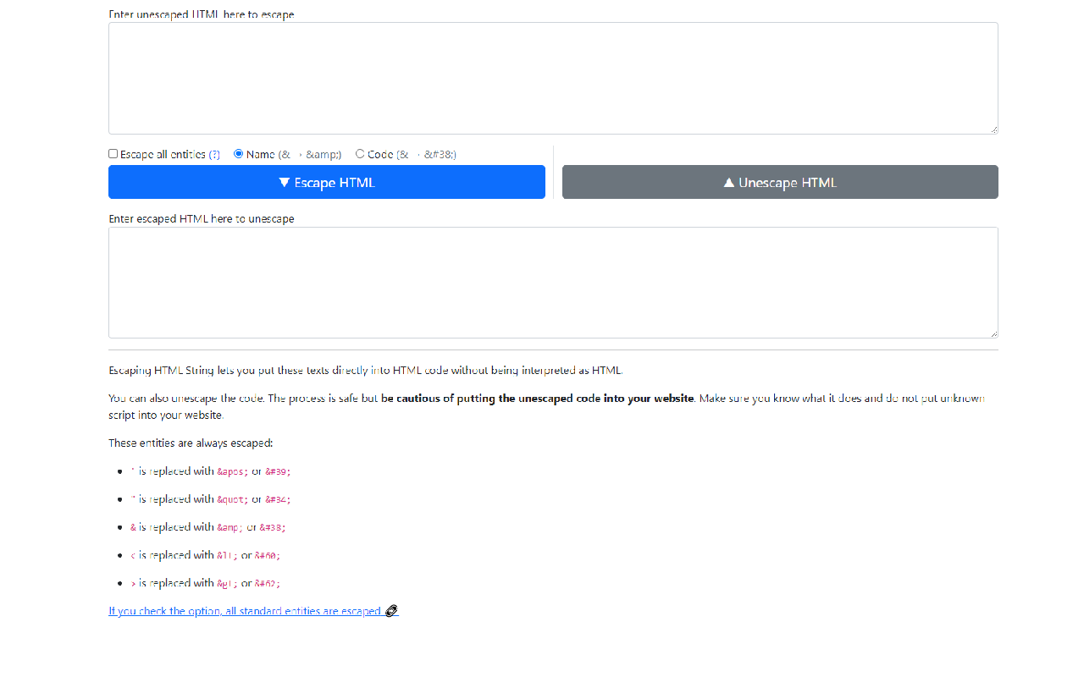Click the &amp; entity code text
This screenshot has height=677, width=1084.
click(230, 527)
